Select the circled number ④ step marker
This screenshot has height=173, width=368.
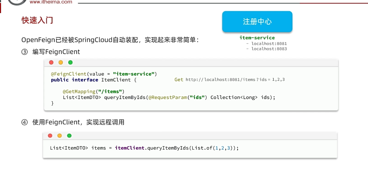click(24, 122)
